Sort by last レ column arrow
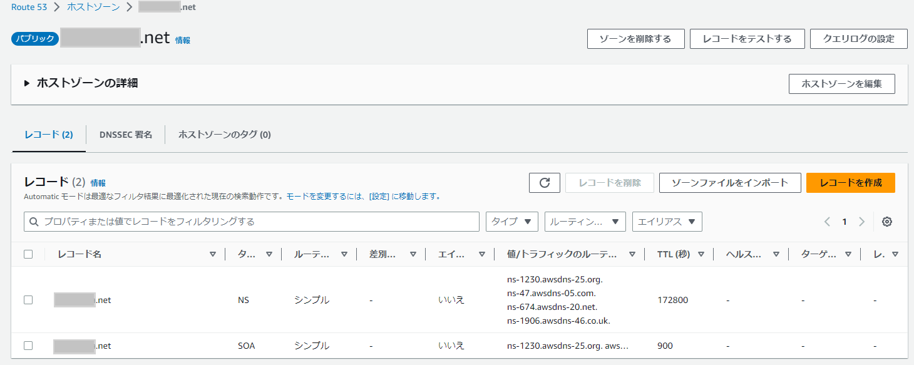This screenshot has height=365, width=914. (895, 254)
